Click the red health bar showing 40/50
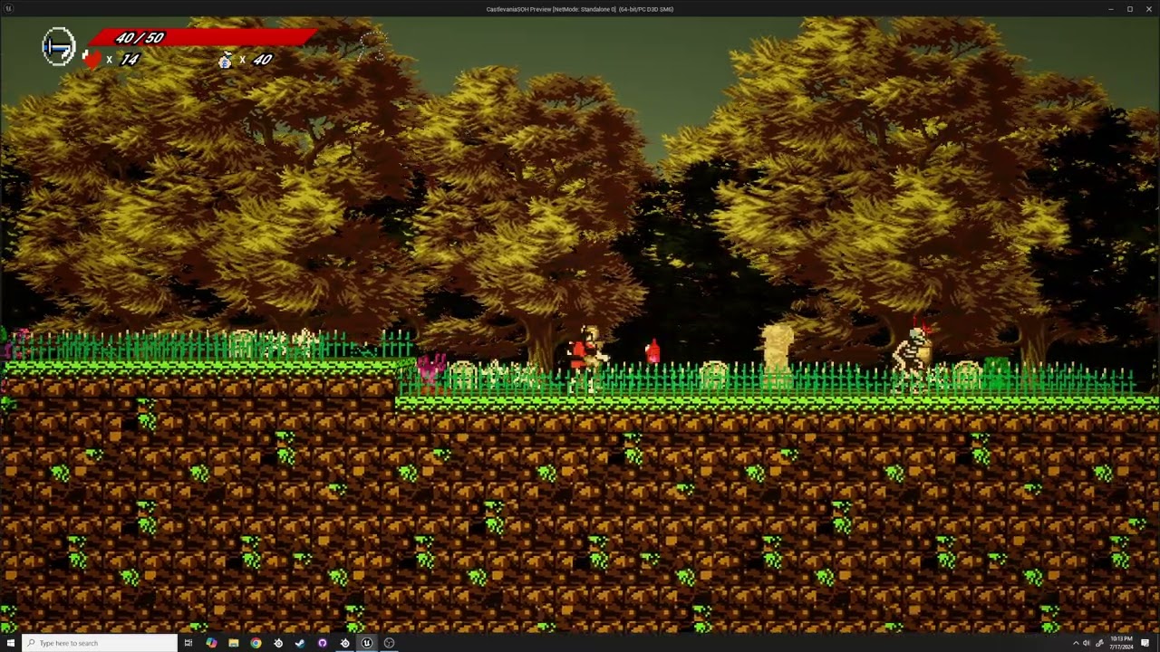1160x652 pixels. coord(201,37)
